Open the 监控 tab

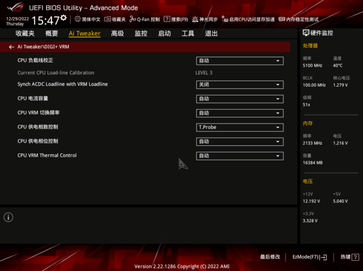(141, 34)
